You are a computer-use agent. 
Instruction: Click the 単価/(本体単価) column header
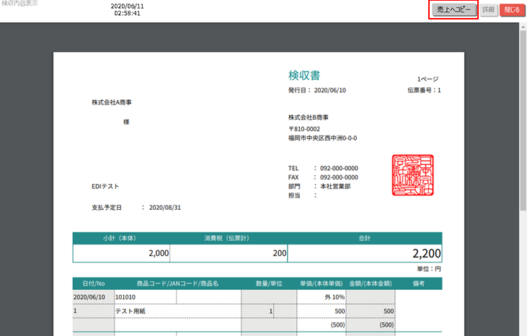click(x=320, y=283)
